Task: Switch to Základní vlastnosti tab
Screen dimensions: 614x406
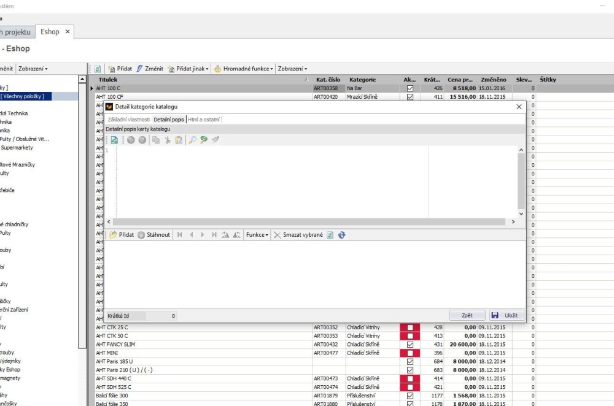Action: [x=128, y=120]
